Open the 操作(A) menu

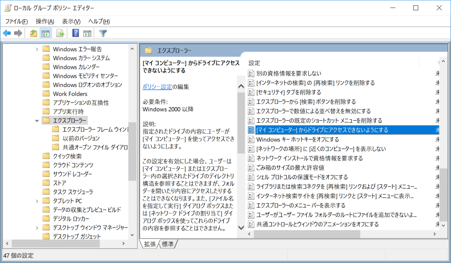45,22
